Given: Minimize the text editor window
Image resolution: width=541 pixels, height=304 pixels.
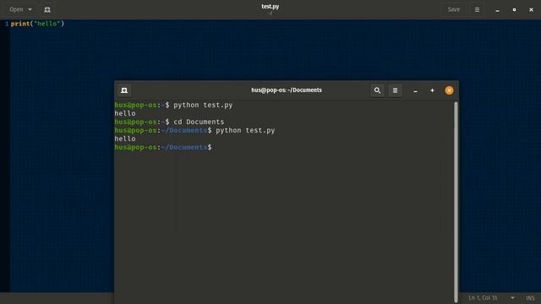Looking at the screenshot, I should [497, 10].
